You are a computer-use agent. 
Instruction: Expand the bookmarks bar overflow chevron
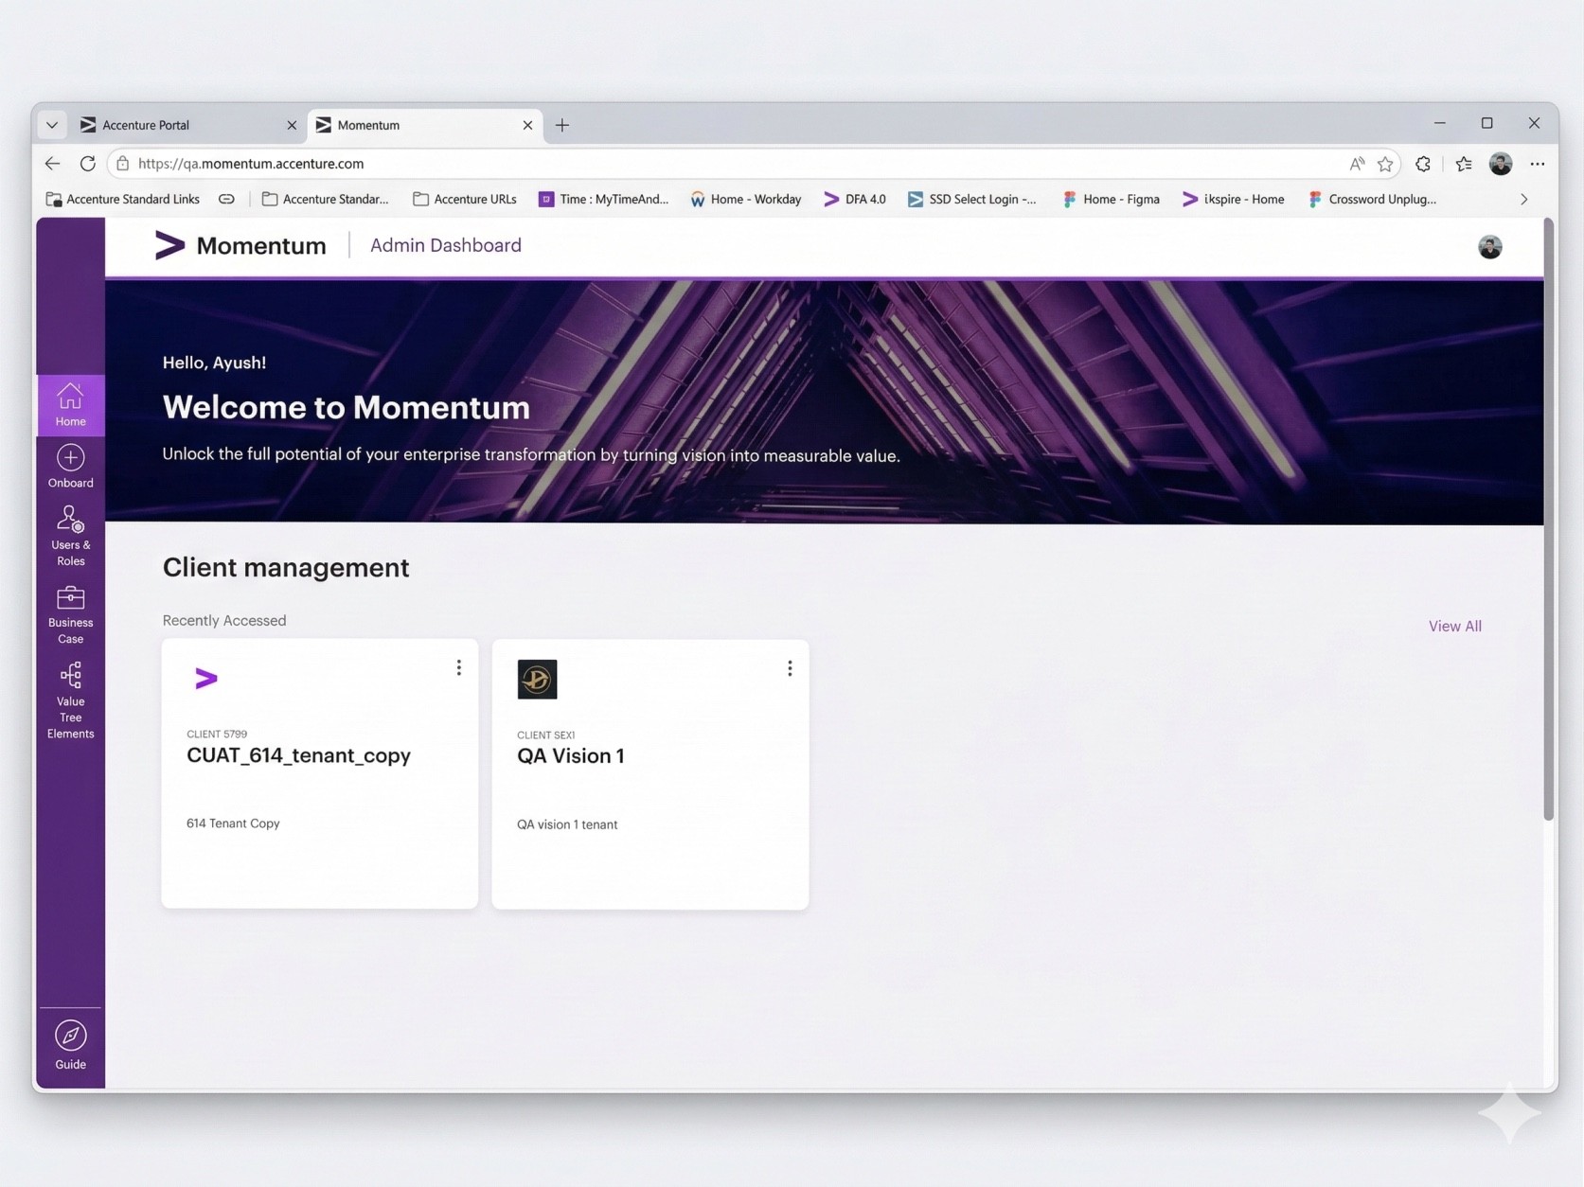1524,199
